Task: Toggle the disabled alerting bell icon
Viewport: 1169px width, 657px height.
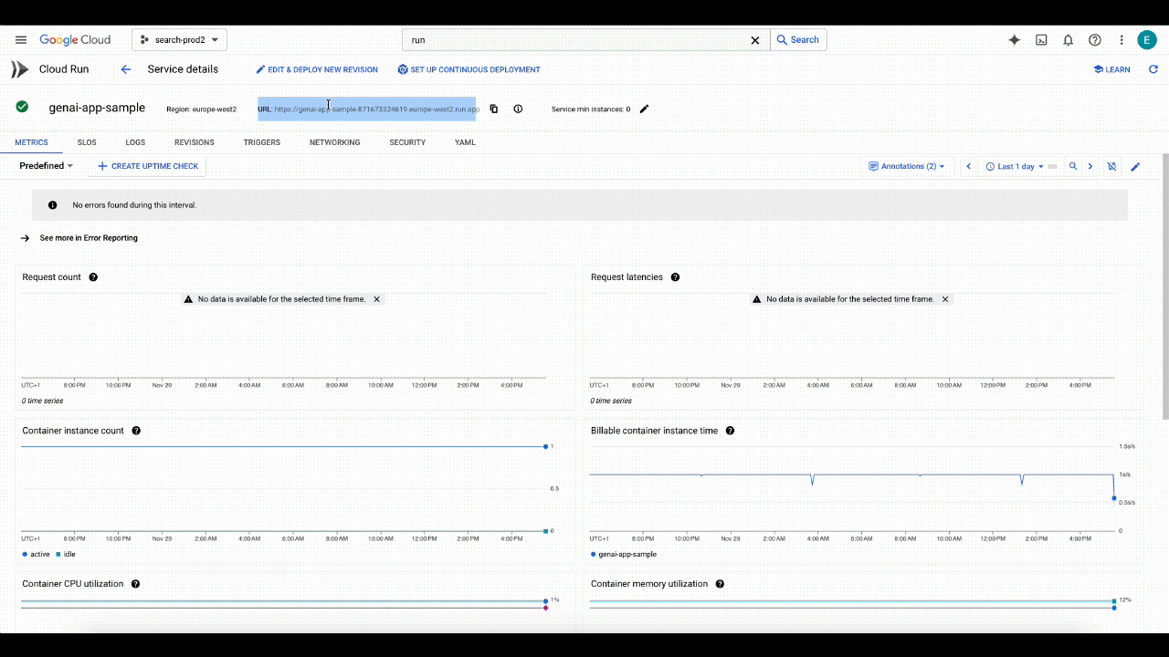Action: tap(1111, 166)
